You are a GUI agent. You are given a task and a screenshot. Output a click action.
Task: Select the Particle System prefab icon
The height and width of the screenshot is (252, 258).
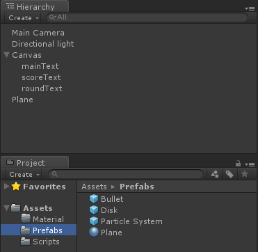pos(94,221)
